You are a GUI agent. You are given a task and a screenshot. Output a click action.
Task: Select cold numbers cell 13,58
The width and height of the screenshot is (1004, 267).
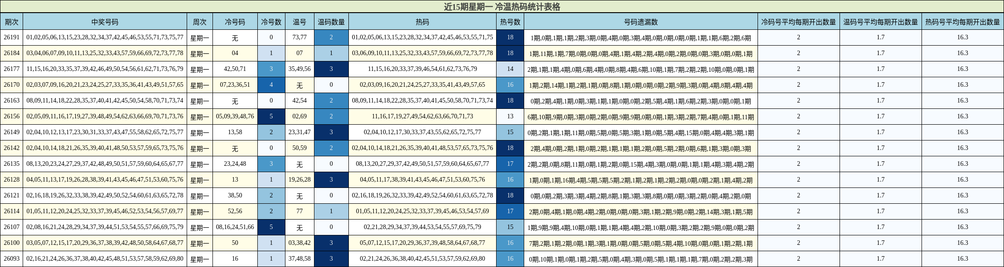(x=235, y=132)
